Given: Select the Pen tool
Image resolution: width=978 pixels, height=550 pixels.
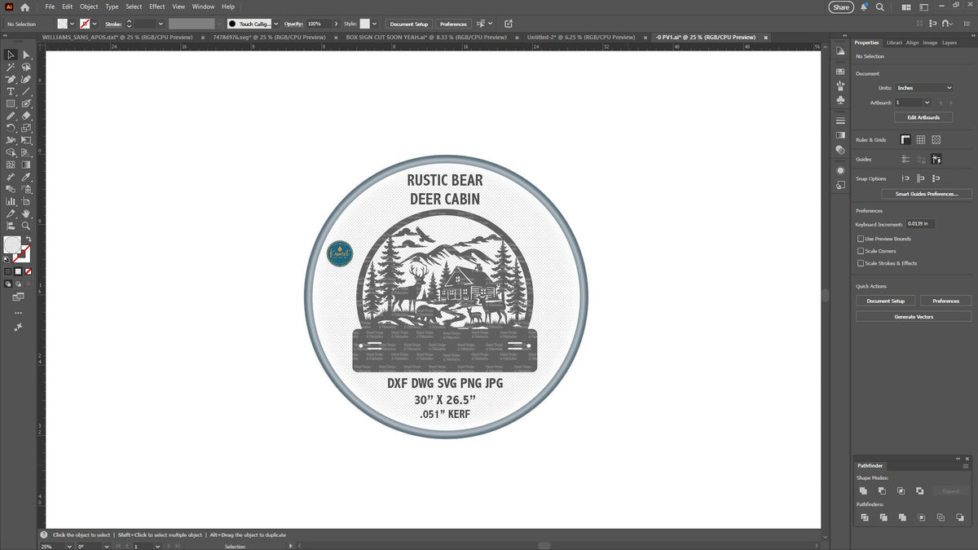Looking at the screenshot, I should [11, 79].
